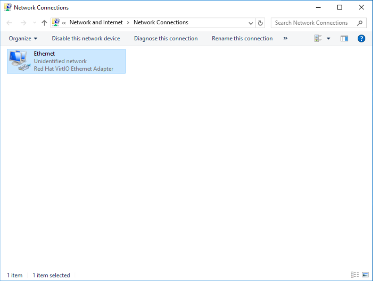Open the Organize dropdown menu
373x281 pixels.
tap(23, 39)
